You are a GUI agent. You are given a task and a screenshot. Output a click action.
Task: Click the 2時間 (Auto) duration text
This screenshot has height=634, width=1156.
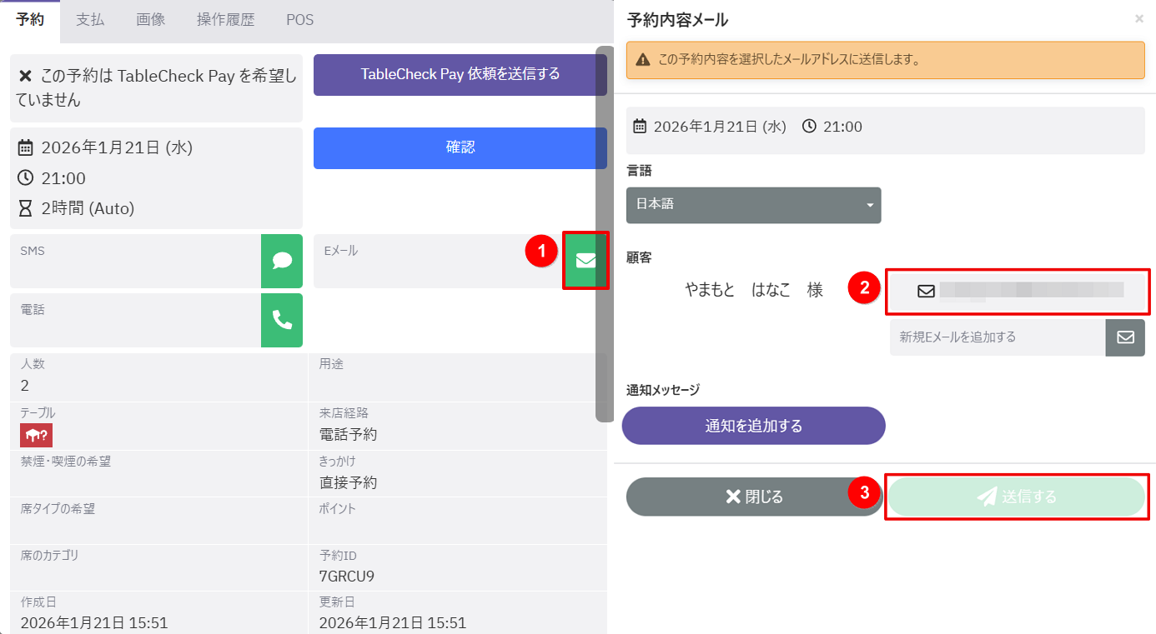pos(88,208)
